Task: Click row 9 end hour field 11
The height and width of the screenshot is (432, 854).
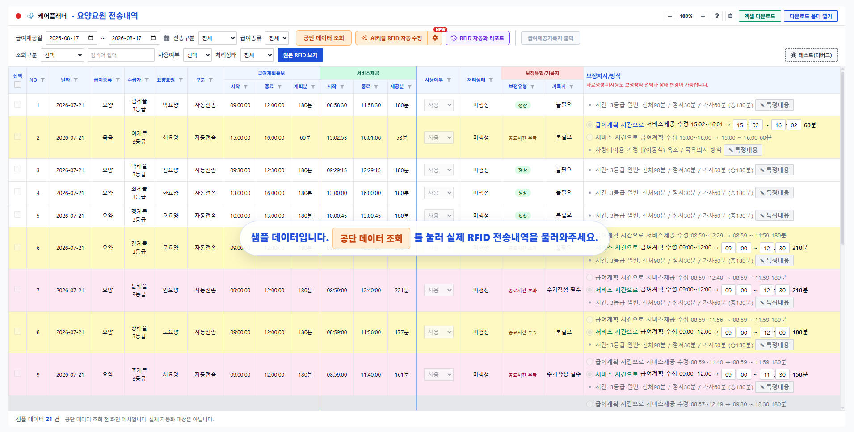Action: click(767, 374)
